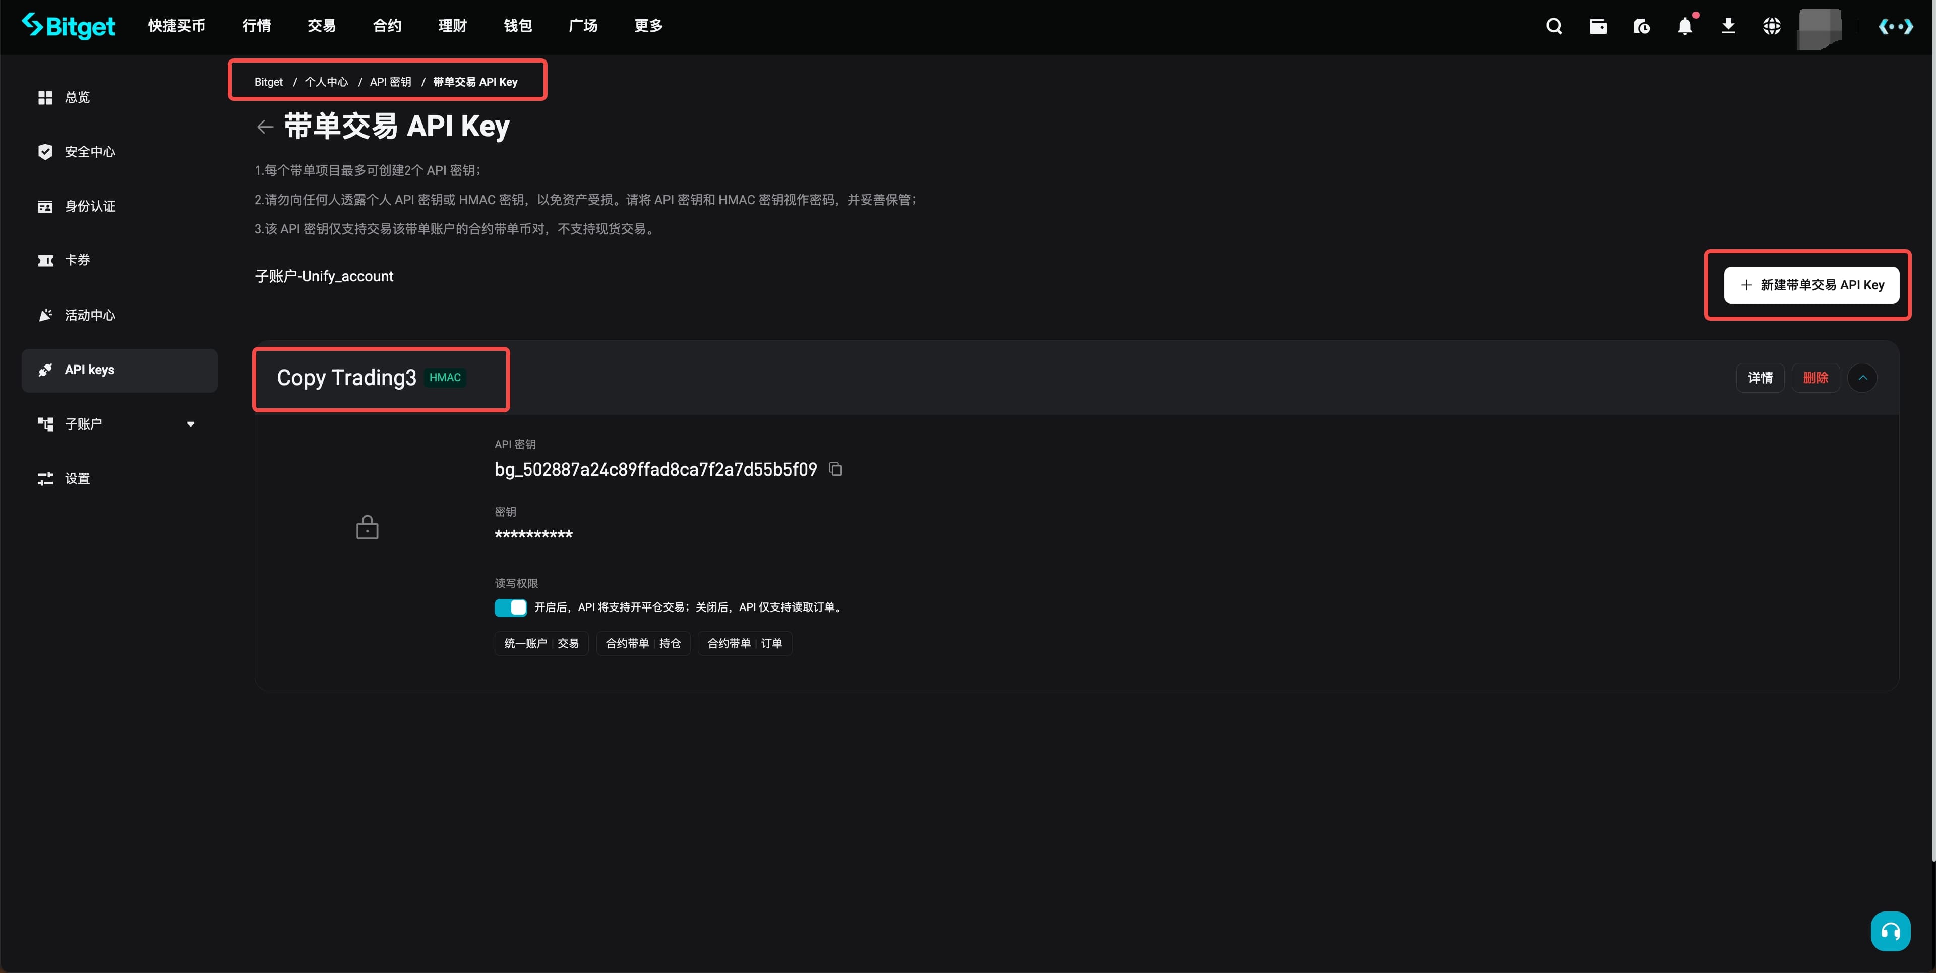Toggle the 读写权限 switch off
Image resolution: width=1936 pixels, height=973 pixels.
[x=510, y=607]
